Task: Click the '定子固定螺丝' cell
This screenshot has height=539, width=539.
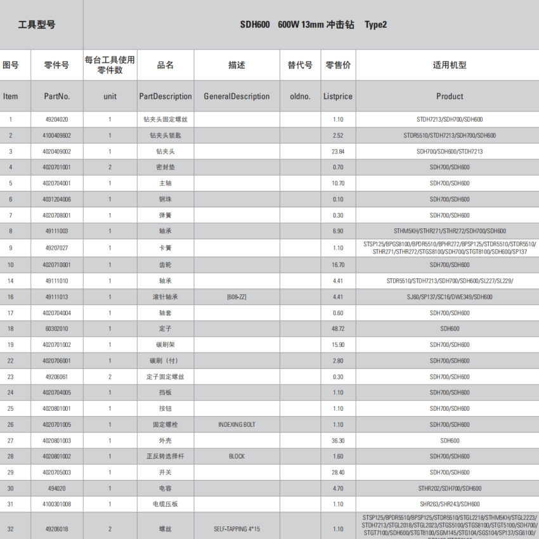Action: 166,377
